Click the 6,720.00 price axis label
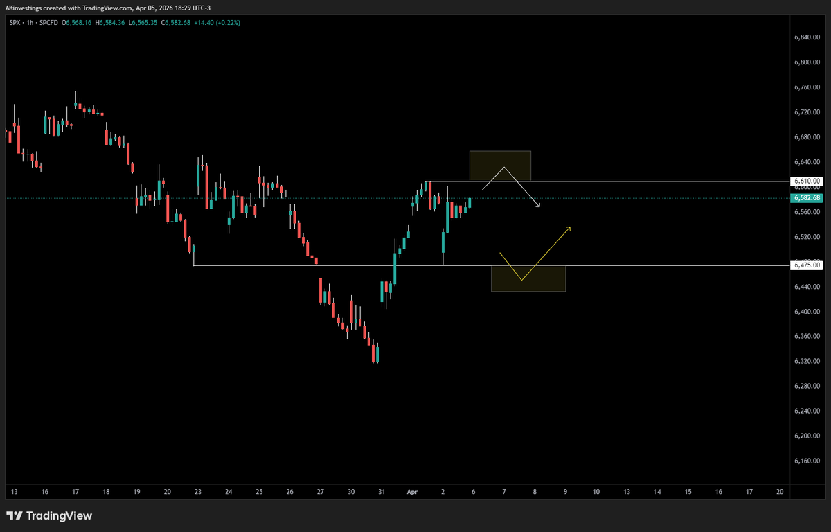831x532 pixels. (807, 112)
